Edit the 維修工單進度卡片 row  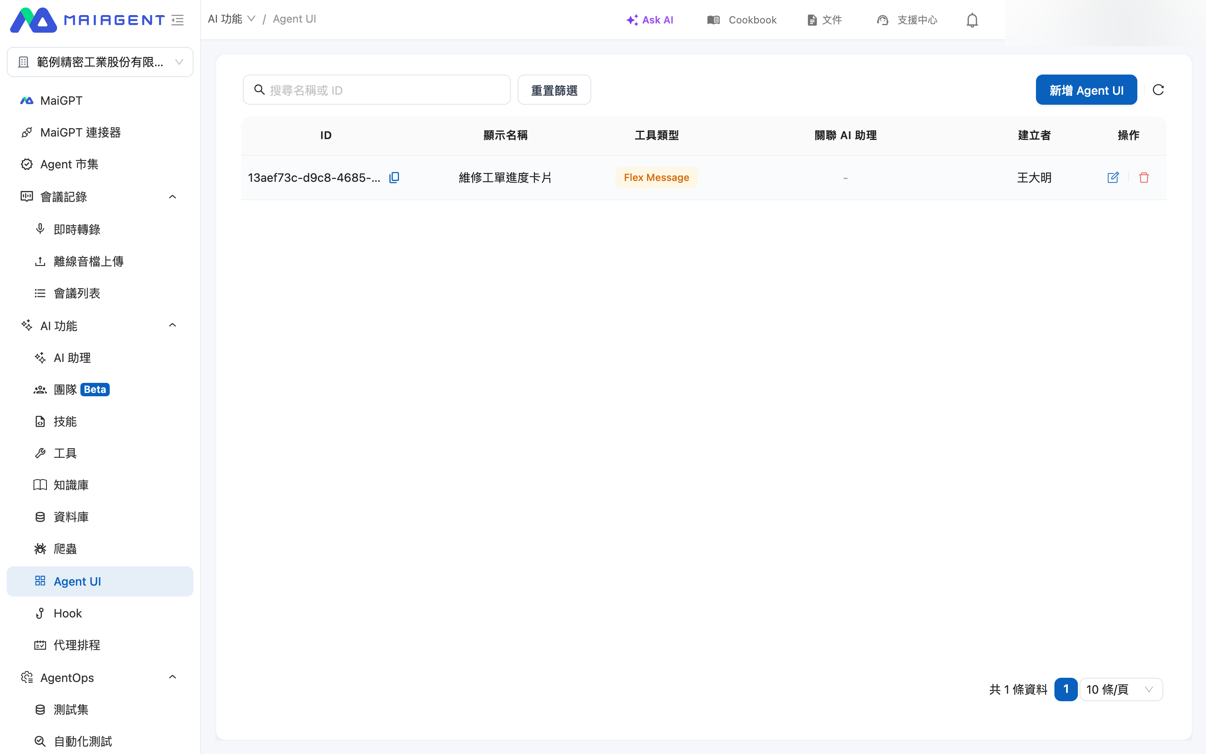click(x=1113, y=178)
